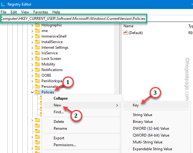The height and width of the screenshot is (153, 193).
Task: Choose Export in the context menu
Action: (82, 138)
